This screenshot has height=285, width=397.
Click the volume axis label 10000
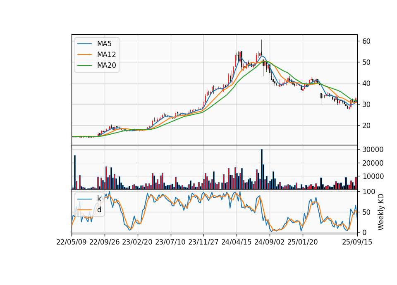click(x=373, y=176)
